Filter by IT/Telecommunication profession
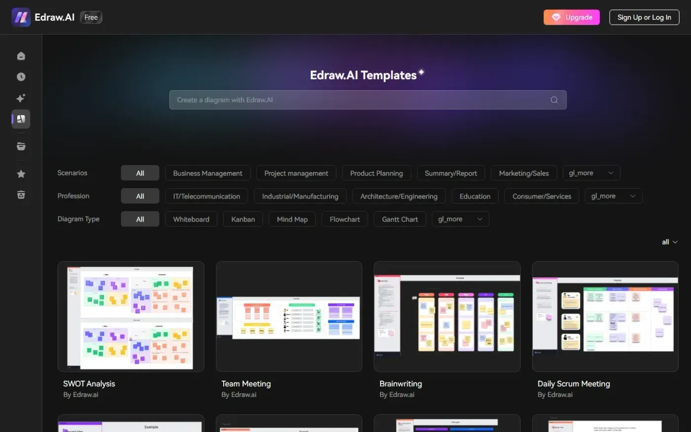 (206, 196)
